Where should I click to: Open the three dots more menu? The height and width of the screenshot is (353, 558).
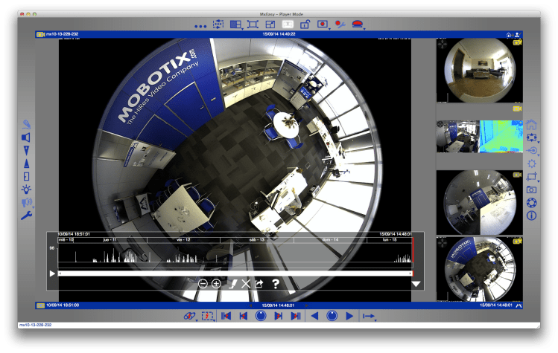pyautogui.click(x=200, y=26)
